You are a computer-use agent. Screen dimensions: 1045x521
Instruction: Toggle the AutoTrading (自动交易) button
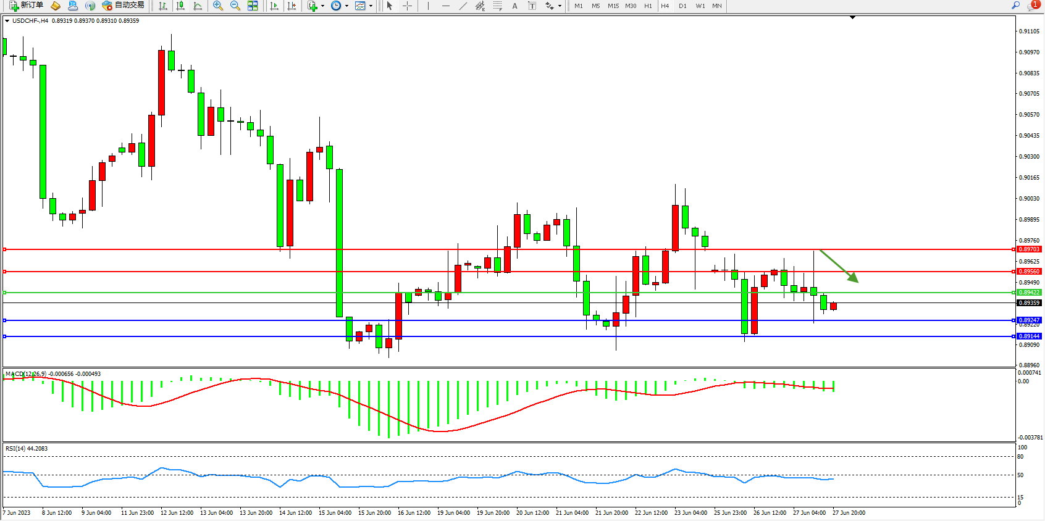(x=123, y=6)
